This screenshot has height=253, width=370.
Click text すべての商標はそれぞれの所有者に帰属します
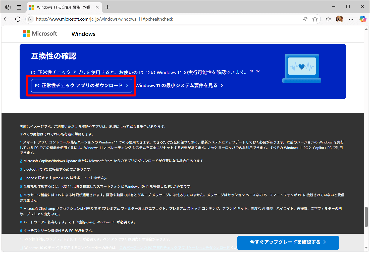pos(57,134)
